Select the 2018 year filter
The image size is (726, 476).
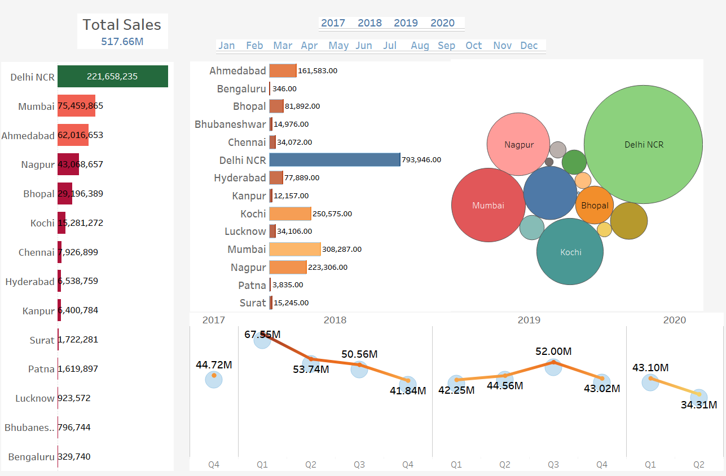pyautogui.click(x=369, y=23)
